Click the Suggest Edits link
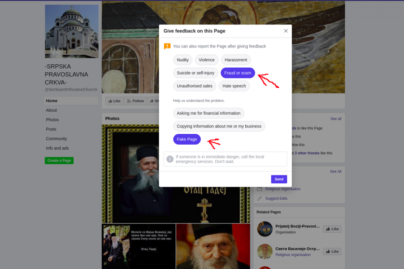 [x=276, y=199]
